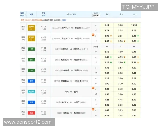Click the 赛事 column header
Viewport: 161px width, 129px height.
point(31,15)
